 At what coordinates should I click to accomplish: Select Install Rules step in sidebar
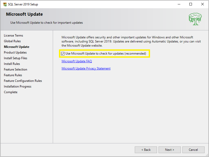tap(12, 64)
